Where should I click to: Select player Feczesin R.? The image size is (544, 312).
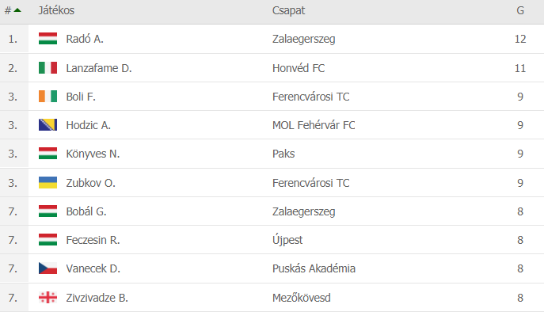pos(93,240)
